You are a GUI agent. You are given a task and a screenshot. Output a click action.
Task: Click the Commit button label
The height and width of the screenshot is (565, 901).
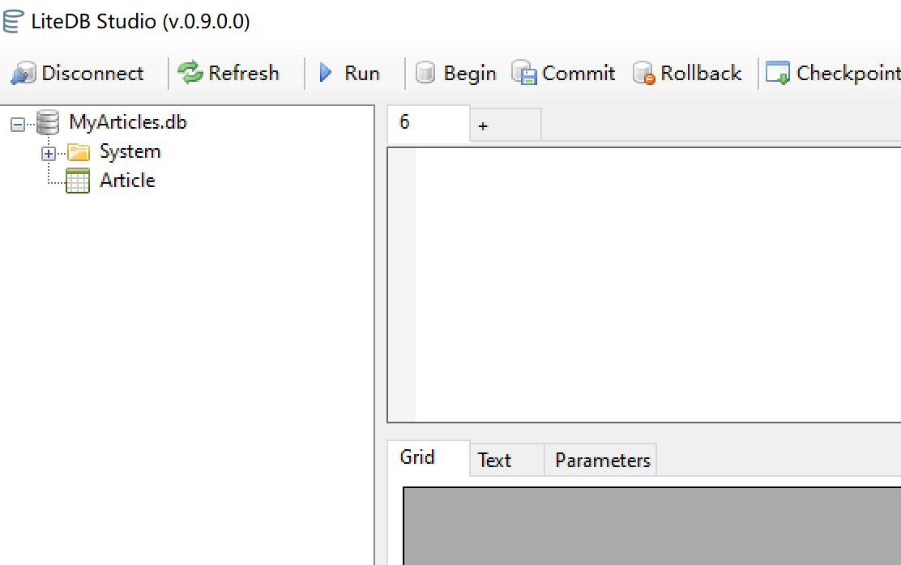[x=578, y=74]
